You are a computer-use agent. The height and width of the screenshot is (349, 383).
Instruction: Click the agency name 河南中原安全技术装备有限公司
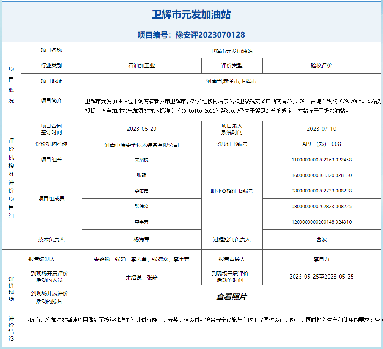coord(142,145)
